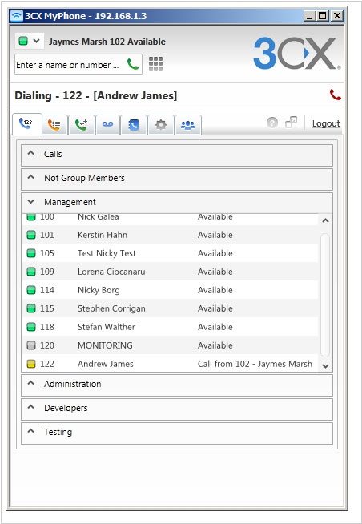The width and height of the screenshot is (362, 524).
Task: Open the conference people tab
Action: (x=187, y=125)
